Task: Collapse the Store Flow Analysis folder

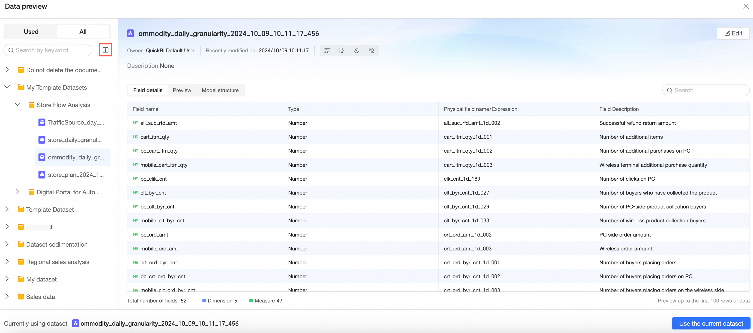Action: [17, 104]
